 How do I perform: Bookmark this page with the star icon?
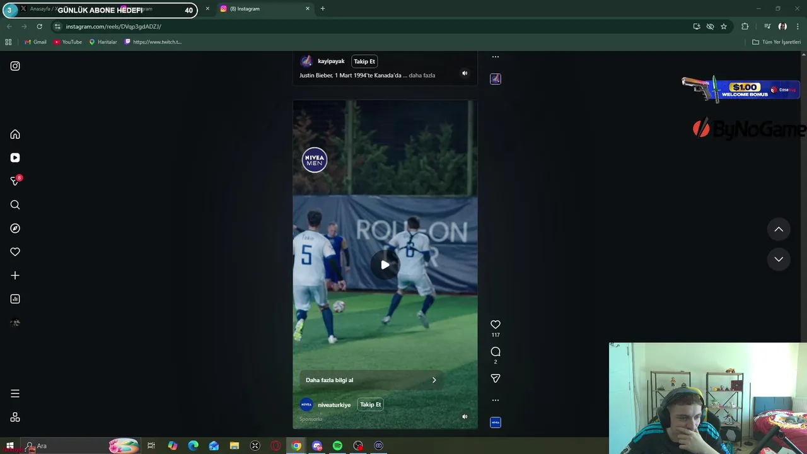(724, 26)
